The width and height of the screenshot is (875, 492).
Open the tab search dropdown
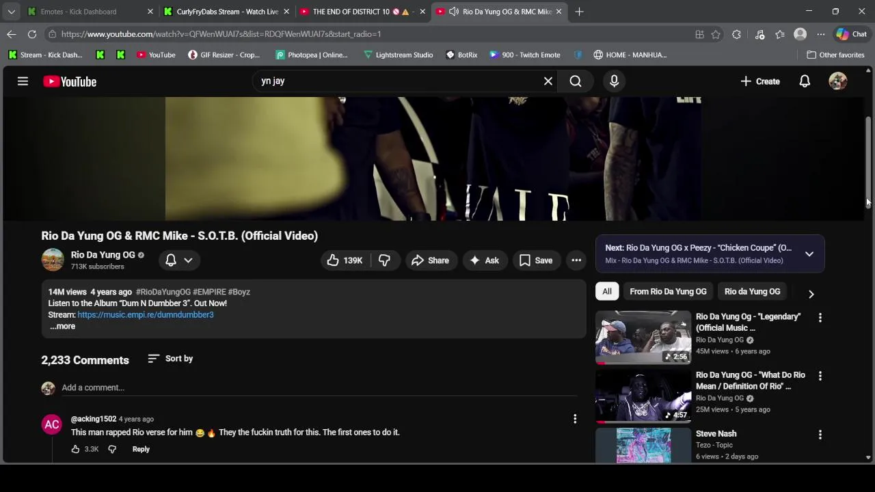tap(11, 12)
